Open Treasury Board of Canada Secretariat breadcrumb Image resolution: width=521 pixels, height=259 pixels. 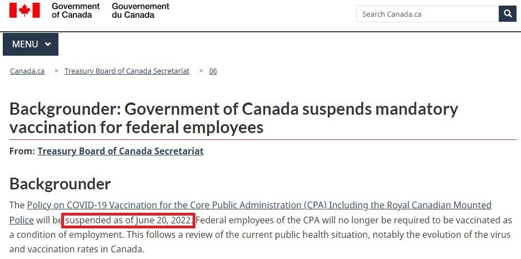coord(127,71)
